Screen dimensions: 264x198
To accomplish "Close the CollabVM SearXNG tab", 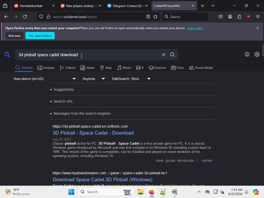I will click(193, 6).
